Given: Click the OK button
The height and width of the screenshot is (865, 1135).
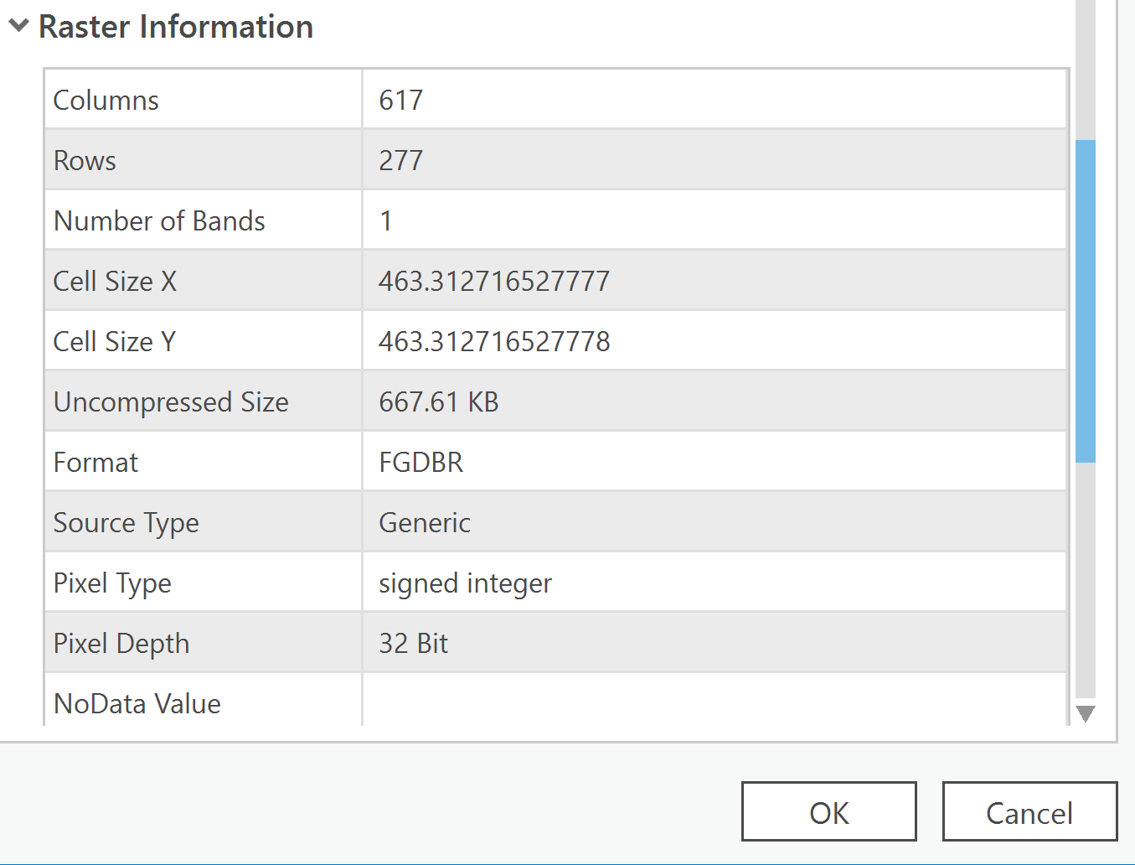Looking at the screenshot, I should (828, 811).
